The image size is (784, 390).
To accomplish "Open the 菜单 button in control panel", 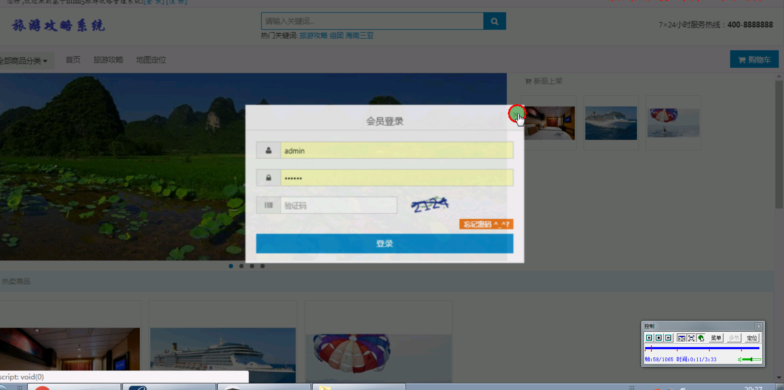I will [716, 338].
